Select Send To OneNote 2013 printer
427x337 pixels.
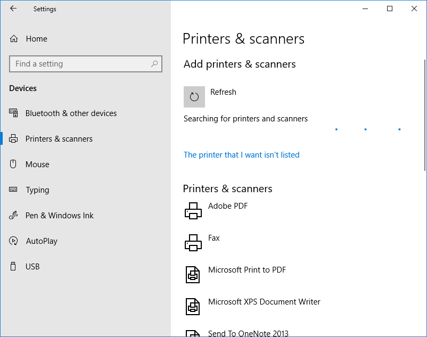click(x=248, y=333)
